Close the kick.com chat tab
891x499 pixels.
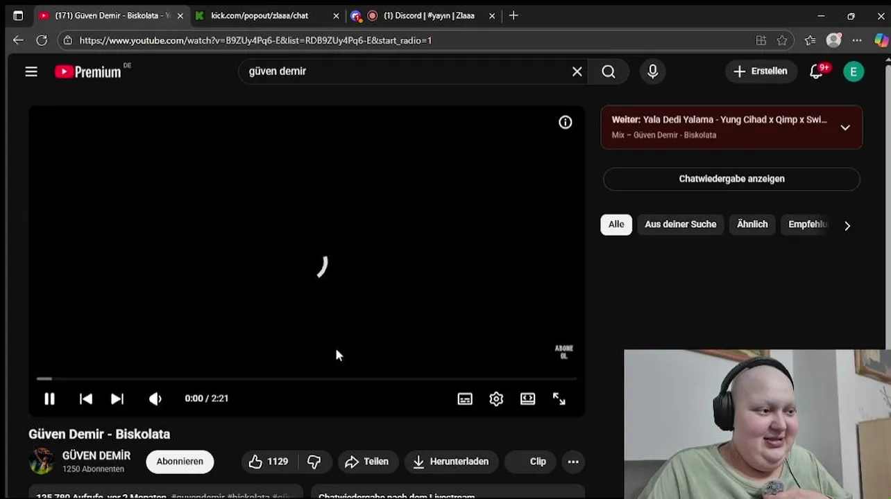[336, 16]
